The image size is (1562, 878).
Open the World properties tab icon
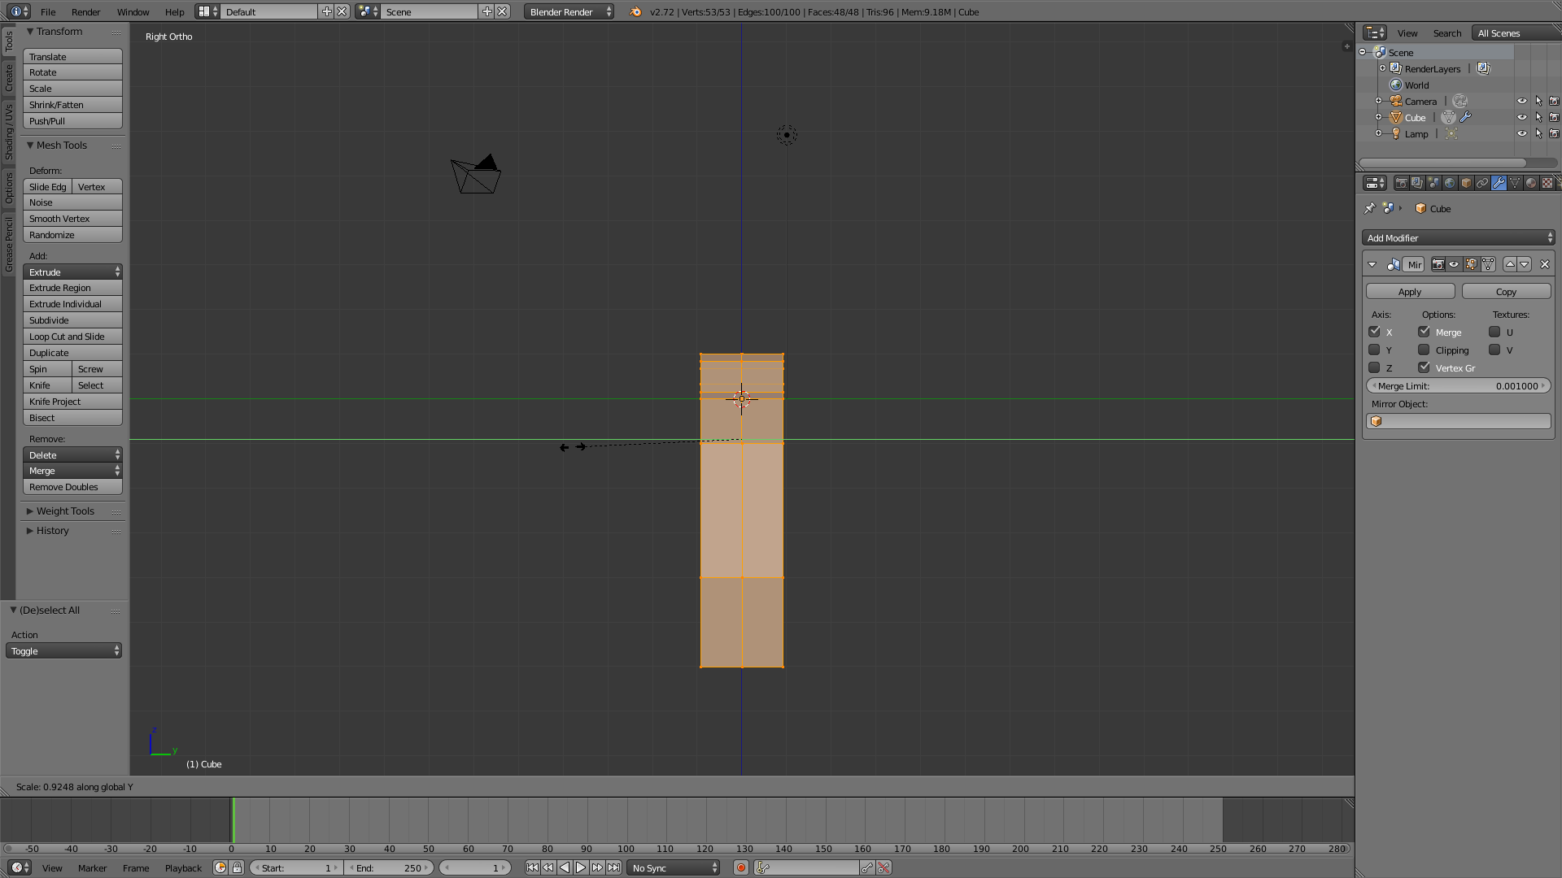(1450, 183)
